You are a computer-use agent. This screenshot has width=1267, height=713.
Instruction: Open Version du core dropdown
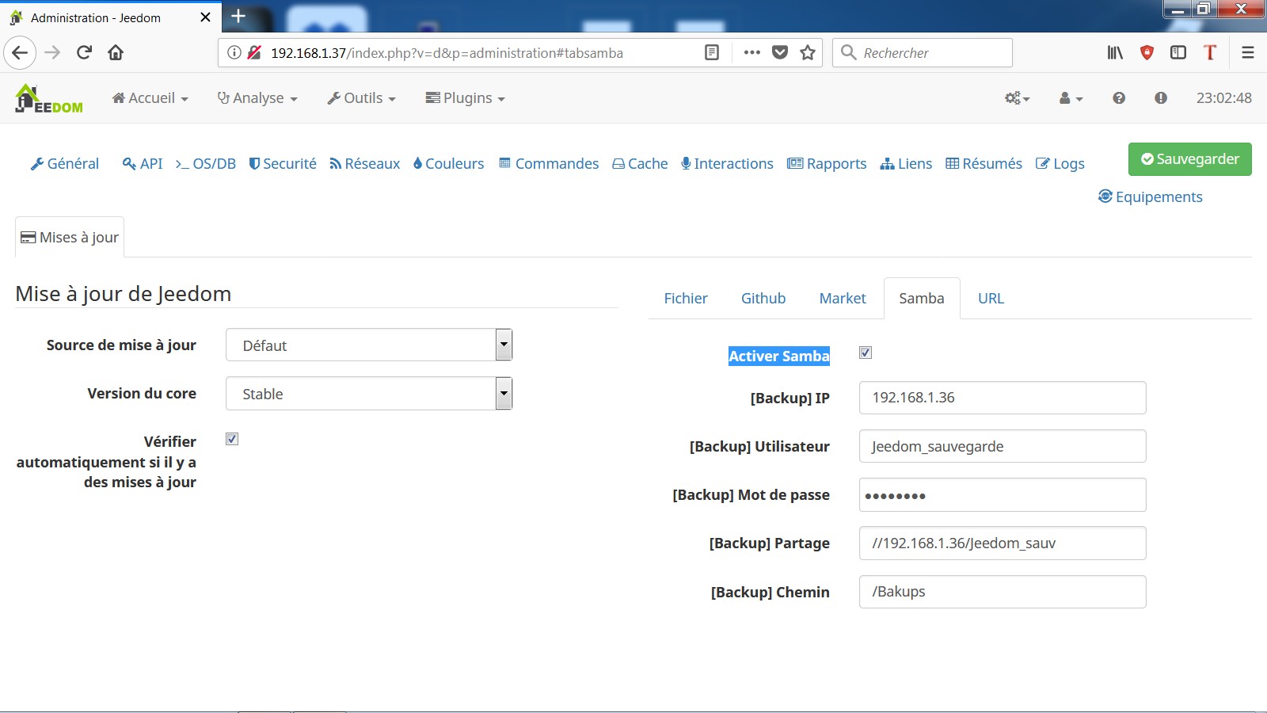point(369,394)
